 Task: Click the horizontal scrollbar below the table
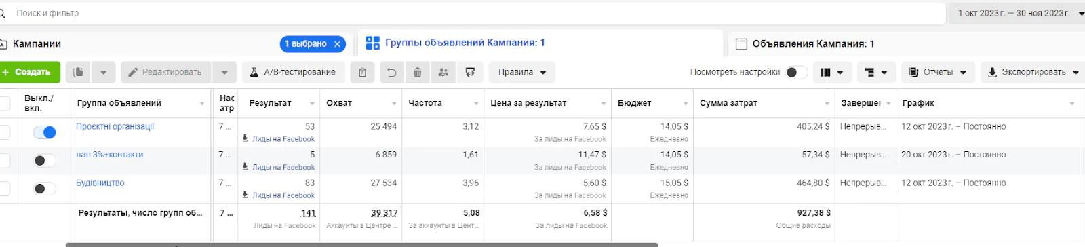[x=361, y=244]
